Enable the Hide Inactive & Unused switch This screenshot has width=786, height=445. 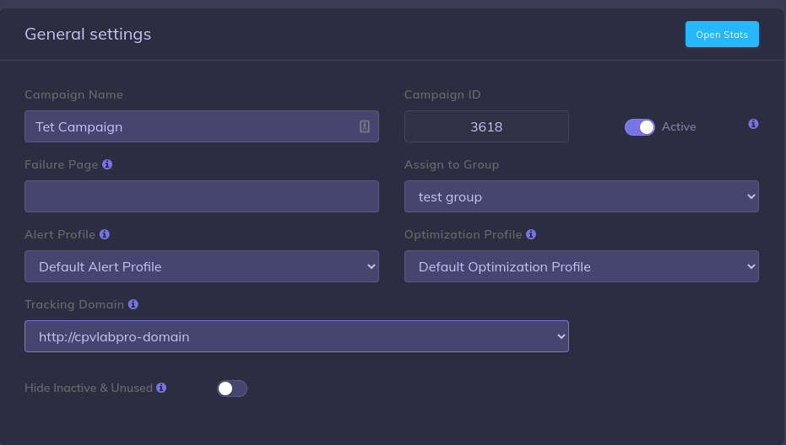coord(232,389)
